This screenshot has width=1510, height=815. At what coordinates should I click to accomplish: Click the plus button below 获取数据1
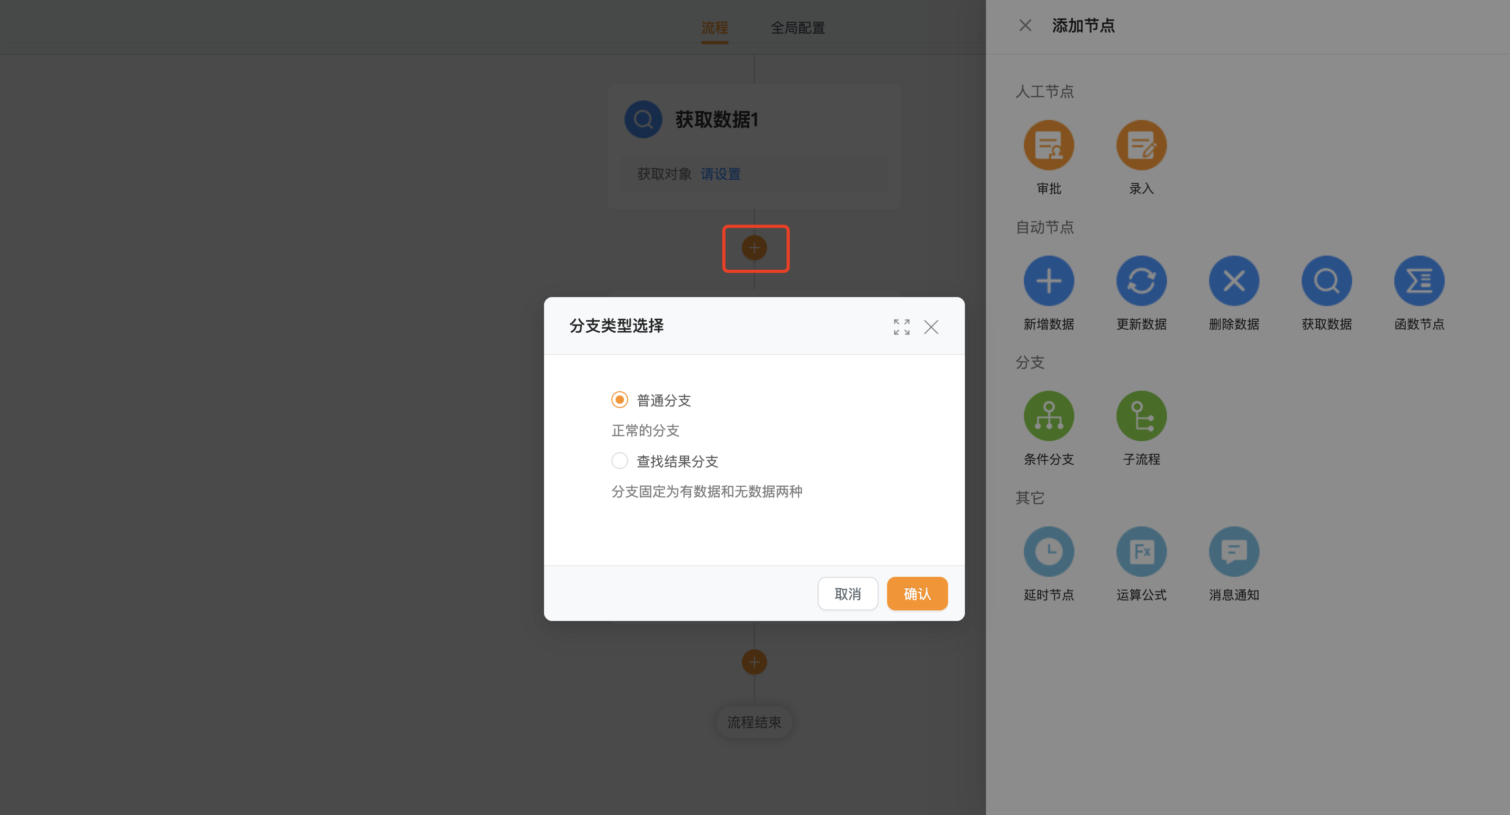tap(754, 248)
